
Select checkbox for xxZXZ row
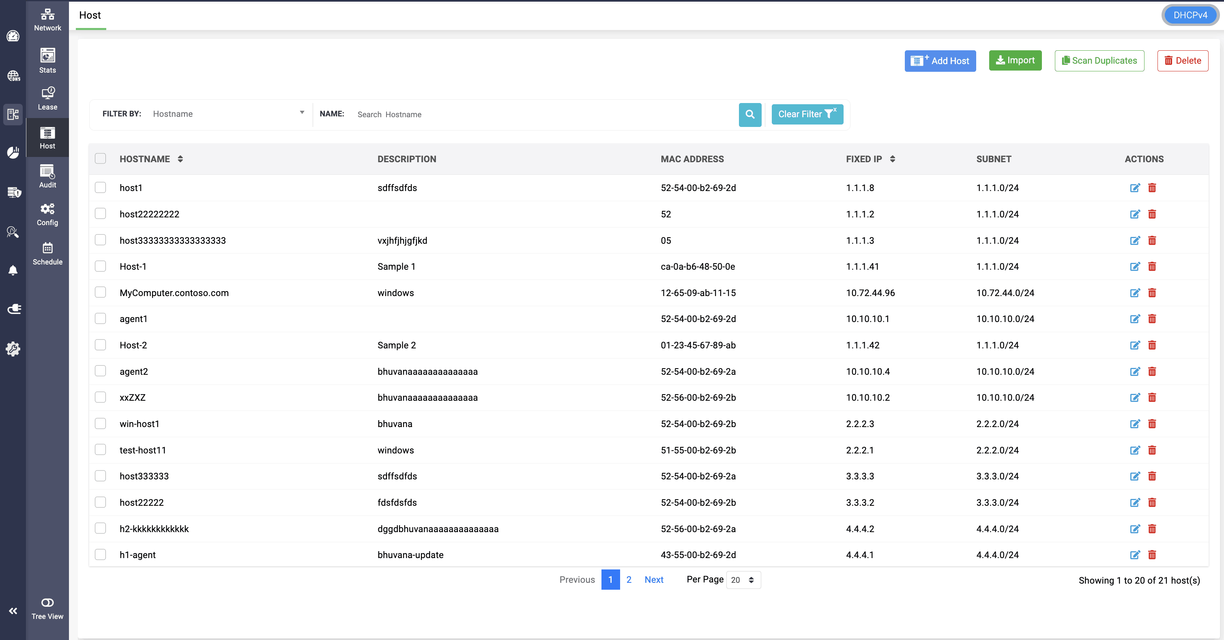[100, 397]
